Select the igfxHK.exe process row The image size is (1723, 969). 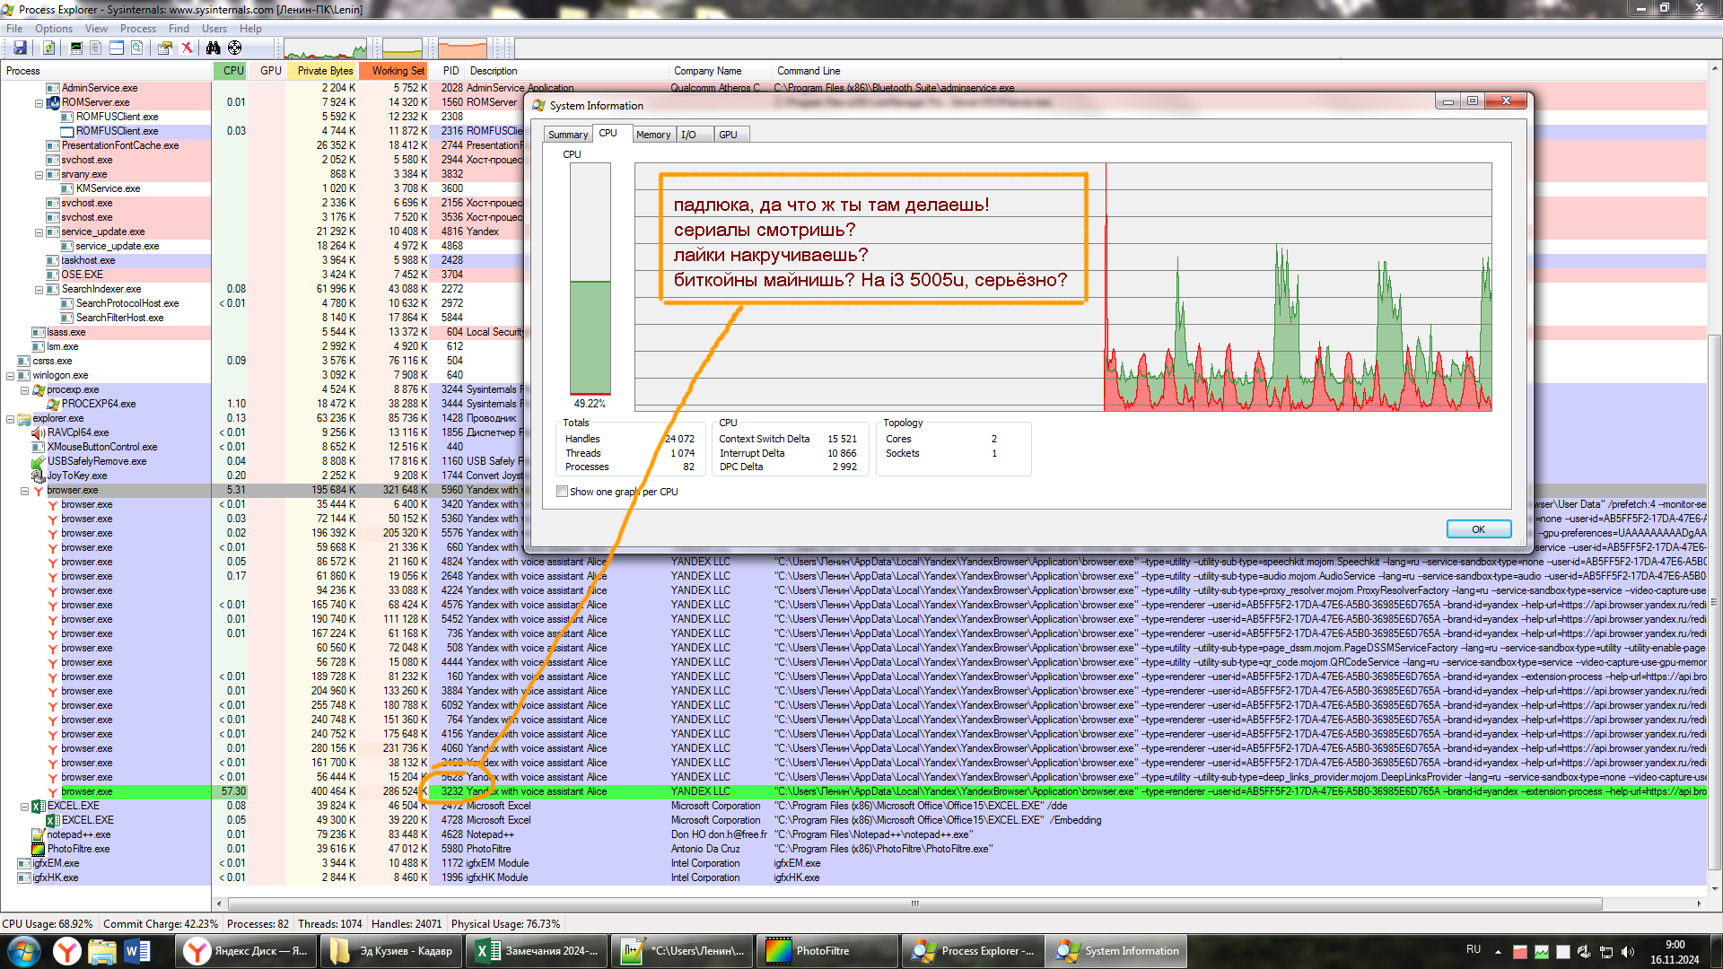pyautogui.click(x=853, y=877)
